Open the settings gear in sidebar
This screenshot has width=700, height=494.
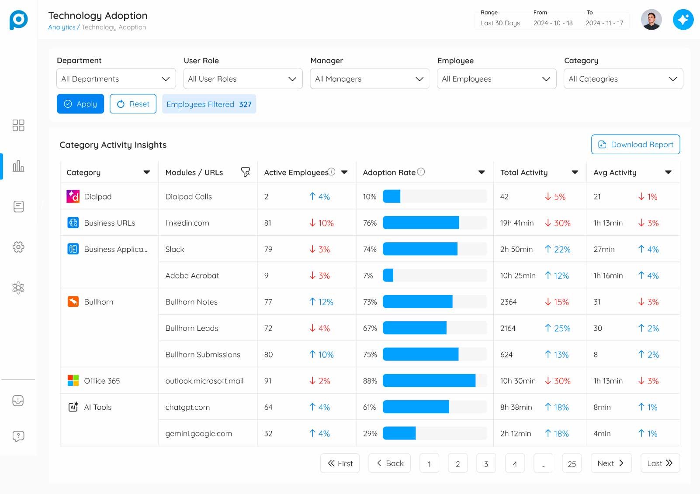click(18, 247)
